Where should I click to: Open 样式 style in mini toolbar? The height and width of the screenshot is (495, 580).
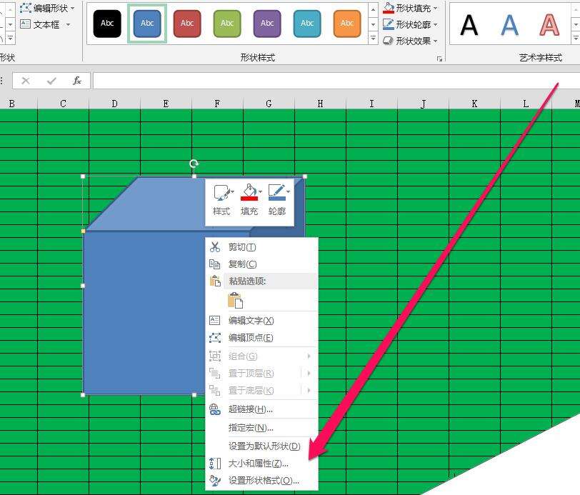point(221,201)
